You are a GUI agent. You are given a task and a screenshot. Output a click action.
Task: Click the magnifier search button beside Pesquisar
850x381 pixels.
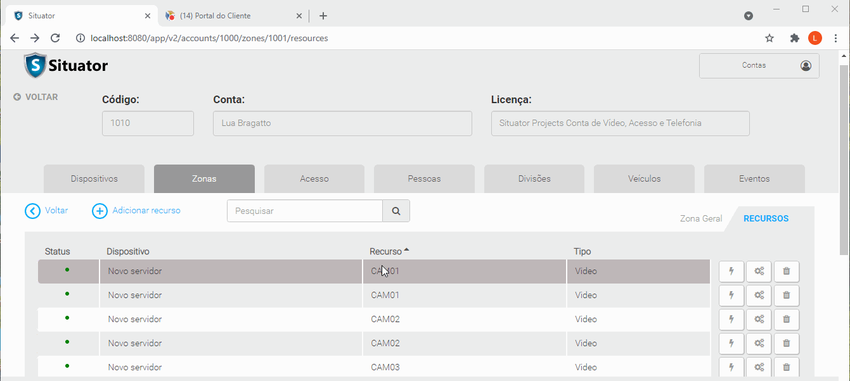click(x=396, y=211)
